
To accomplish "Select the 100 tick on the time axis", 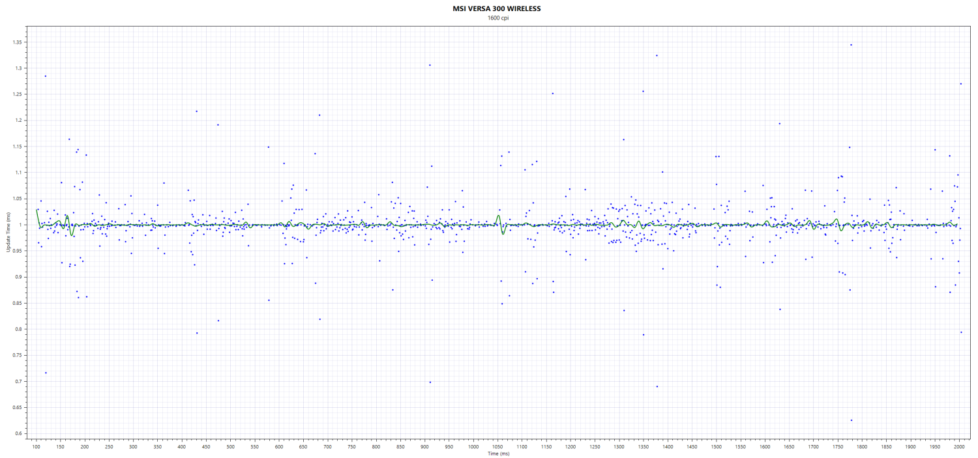I will pyautogui.click(x=36, y=447).
